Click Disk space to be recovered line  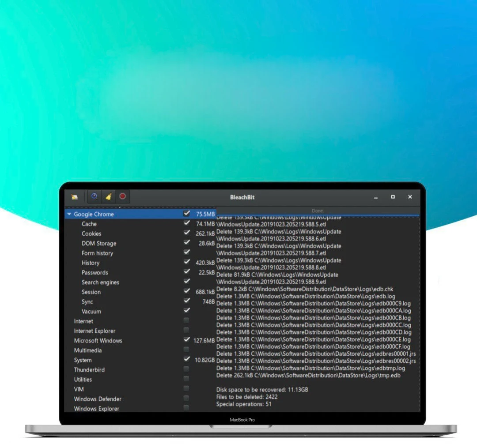[262, 390]
